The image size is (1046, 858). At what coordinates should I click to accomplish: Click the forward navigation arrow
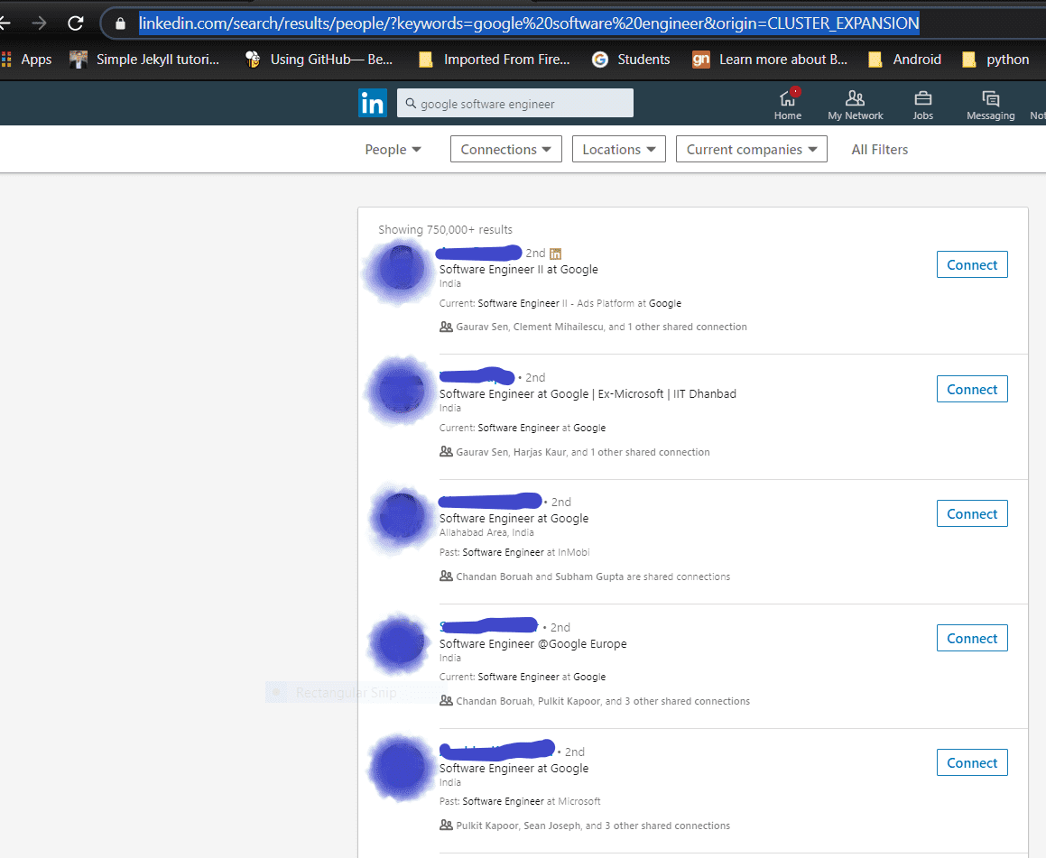pyautogui.click(x=39, y=23)
